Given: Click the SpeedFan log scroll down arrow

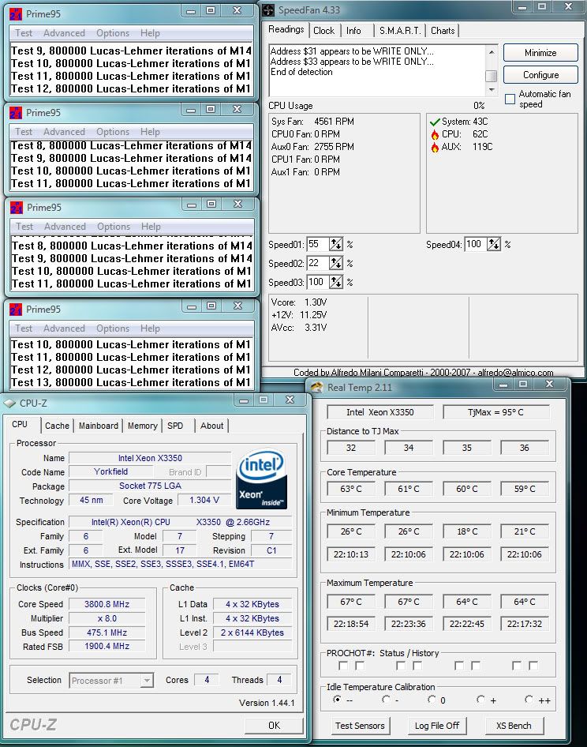Looking at the screenshot, I should [x=492, y=90].
